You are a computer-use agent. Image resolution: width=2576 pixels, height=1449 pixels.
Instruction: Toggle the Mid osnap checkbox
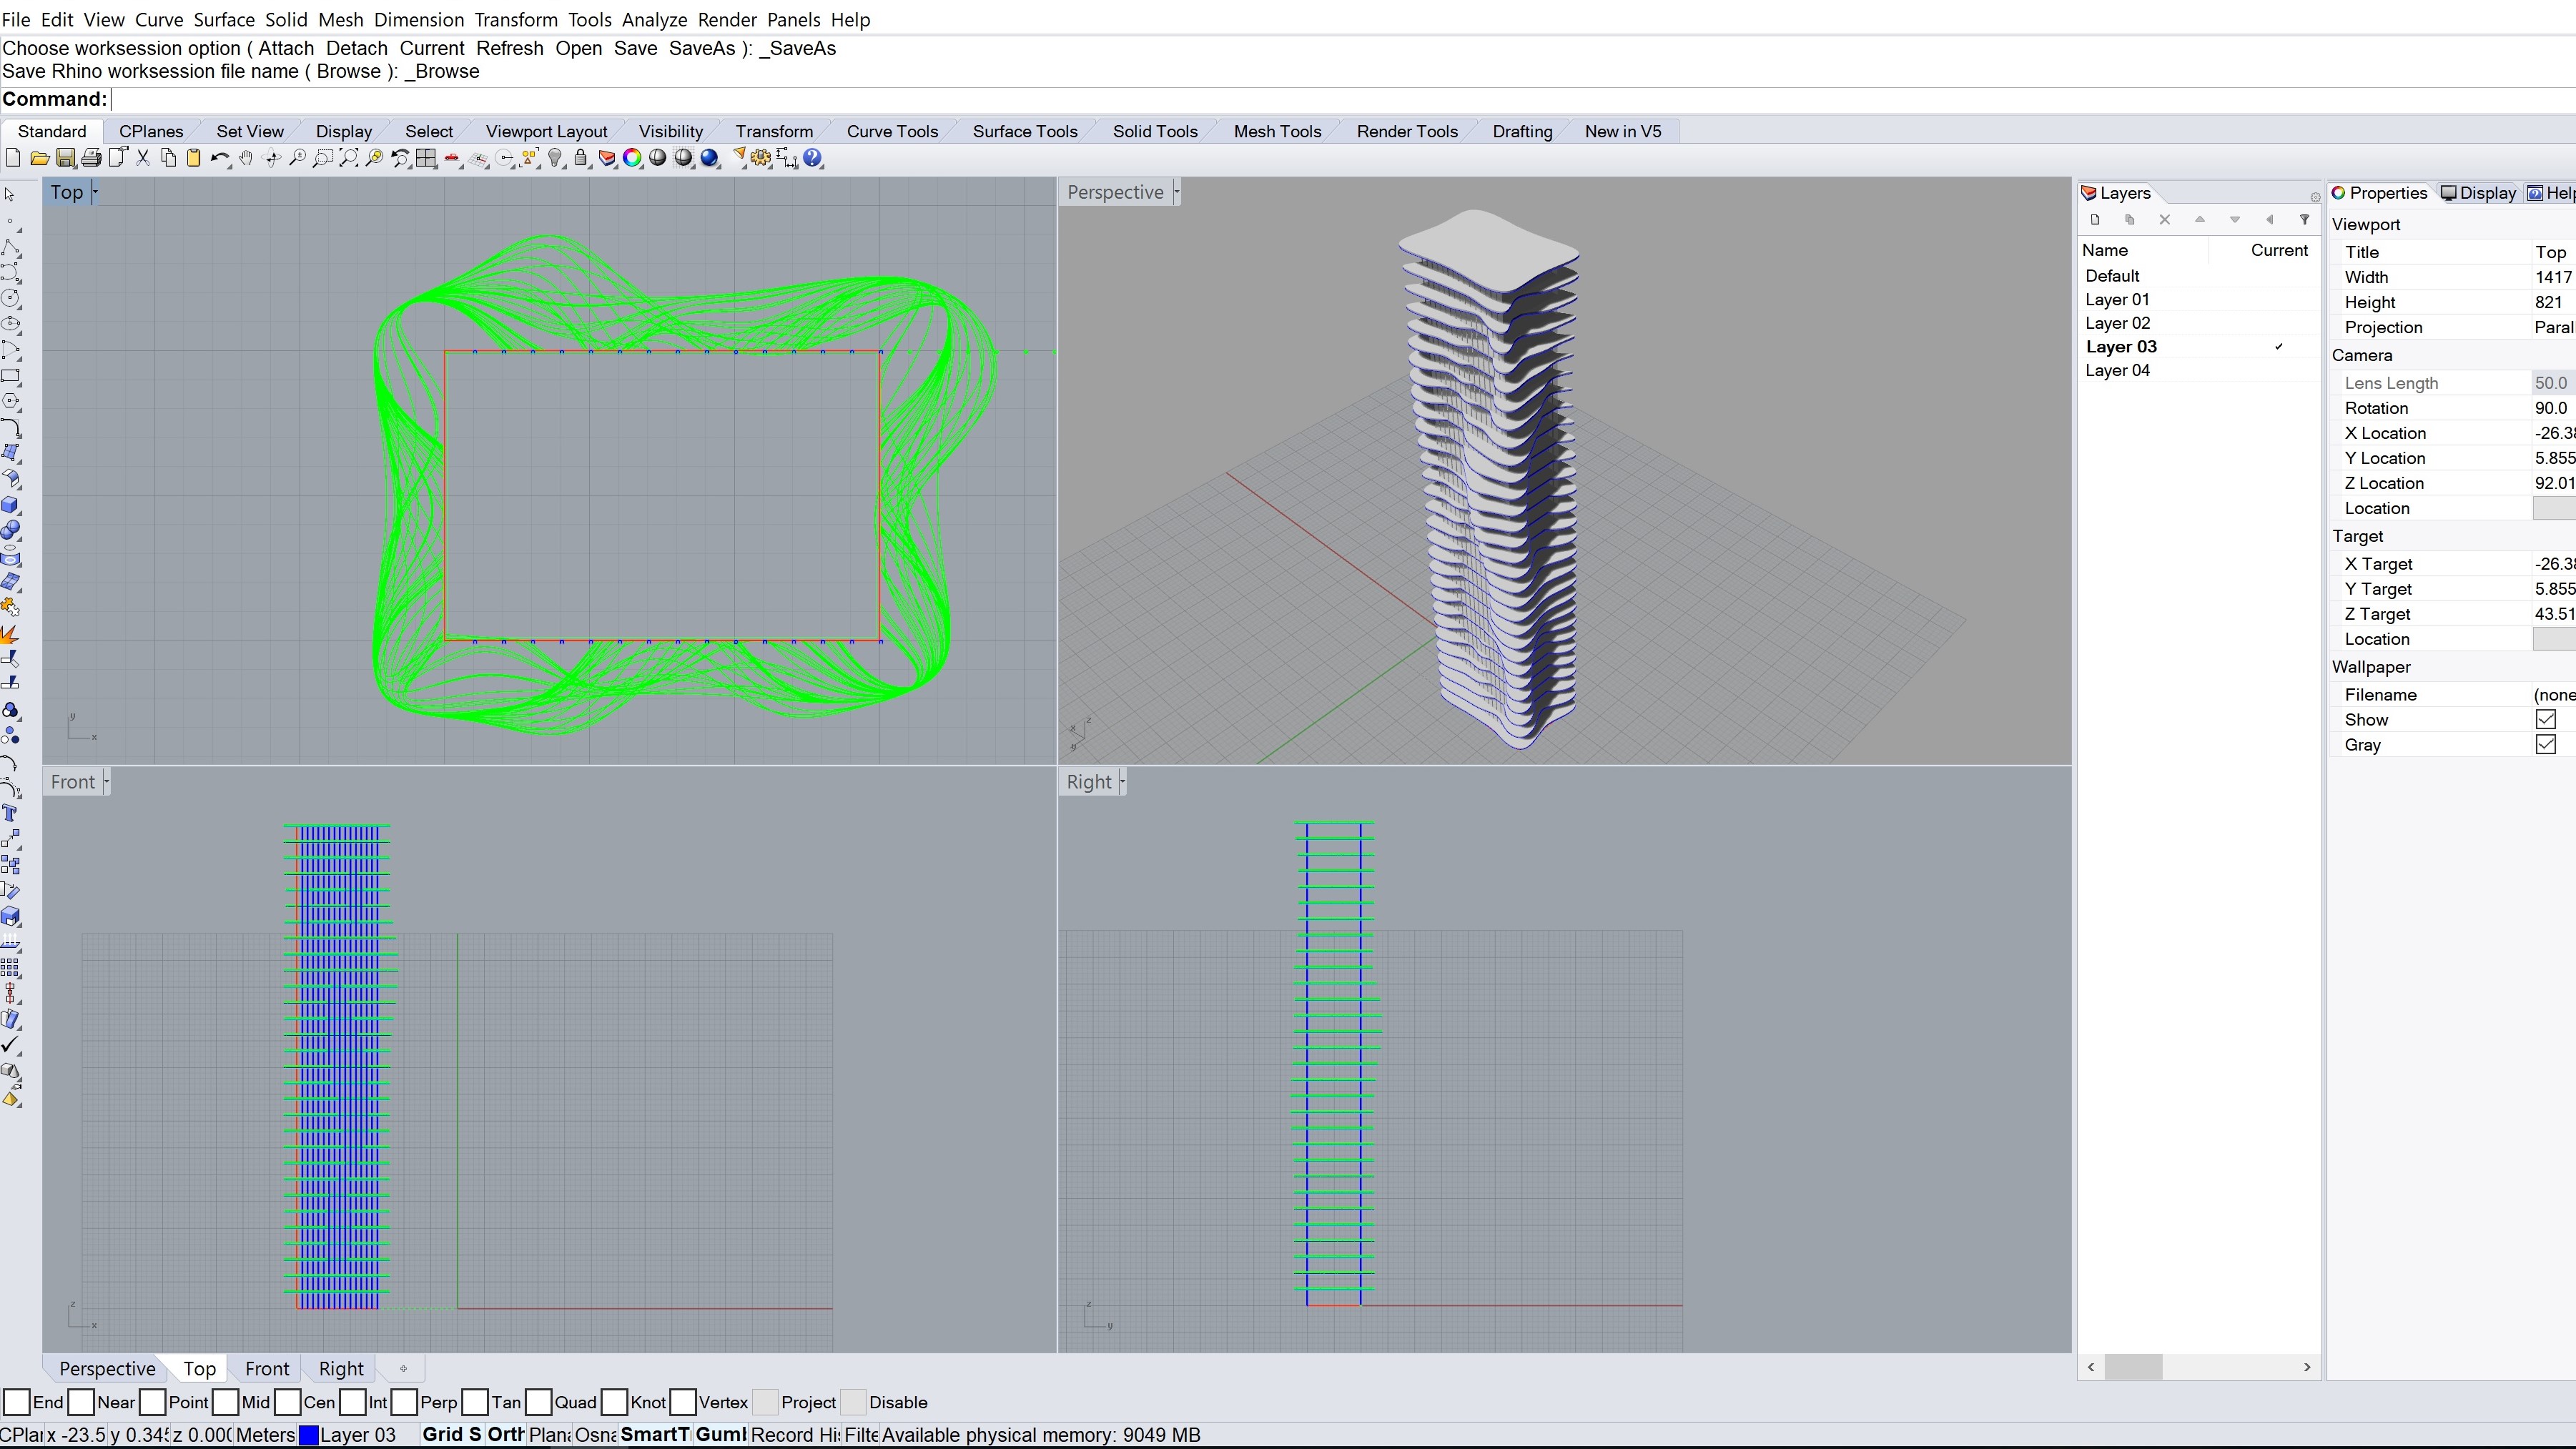click(x=226, y=1402)
